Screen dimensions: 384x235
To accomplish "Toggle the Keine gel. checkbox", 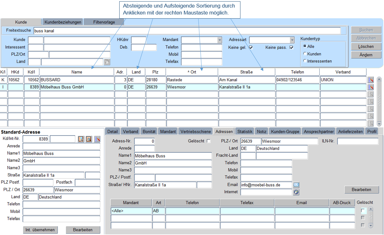I will 251,48.
